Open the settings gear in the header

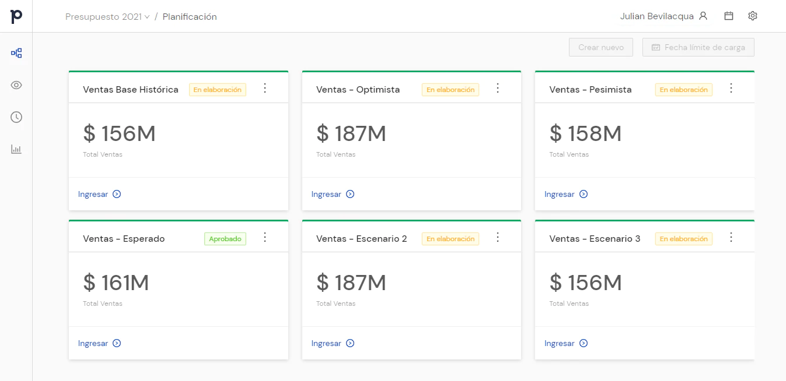(x=753, y=16)
